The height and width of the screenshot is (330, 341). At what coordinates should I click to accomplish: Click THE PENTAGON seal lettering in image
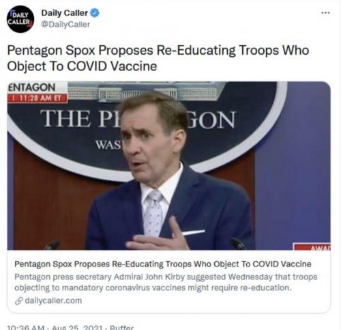(x=138, y=119)
